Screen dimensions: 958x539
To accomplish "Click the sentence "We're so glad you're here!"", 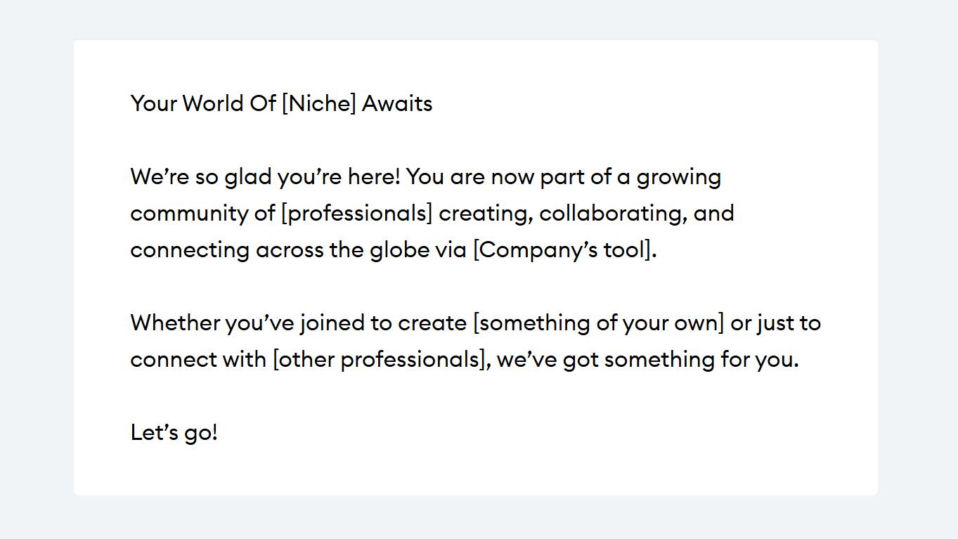I will point(265,177).
